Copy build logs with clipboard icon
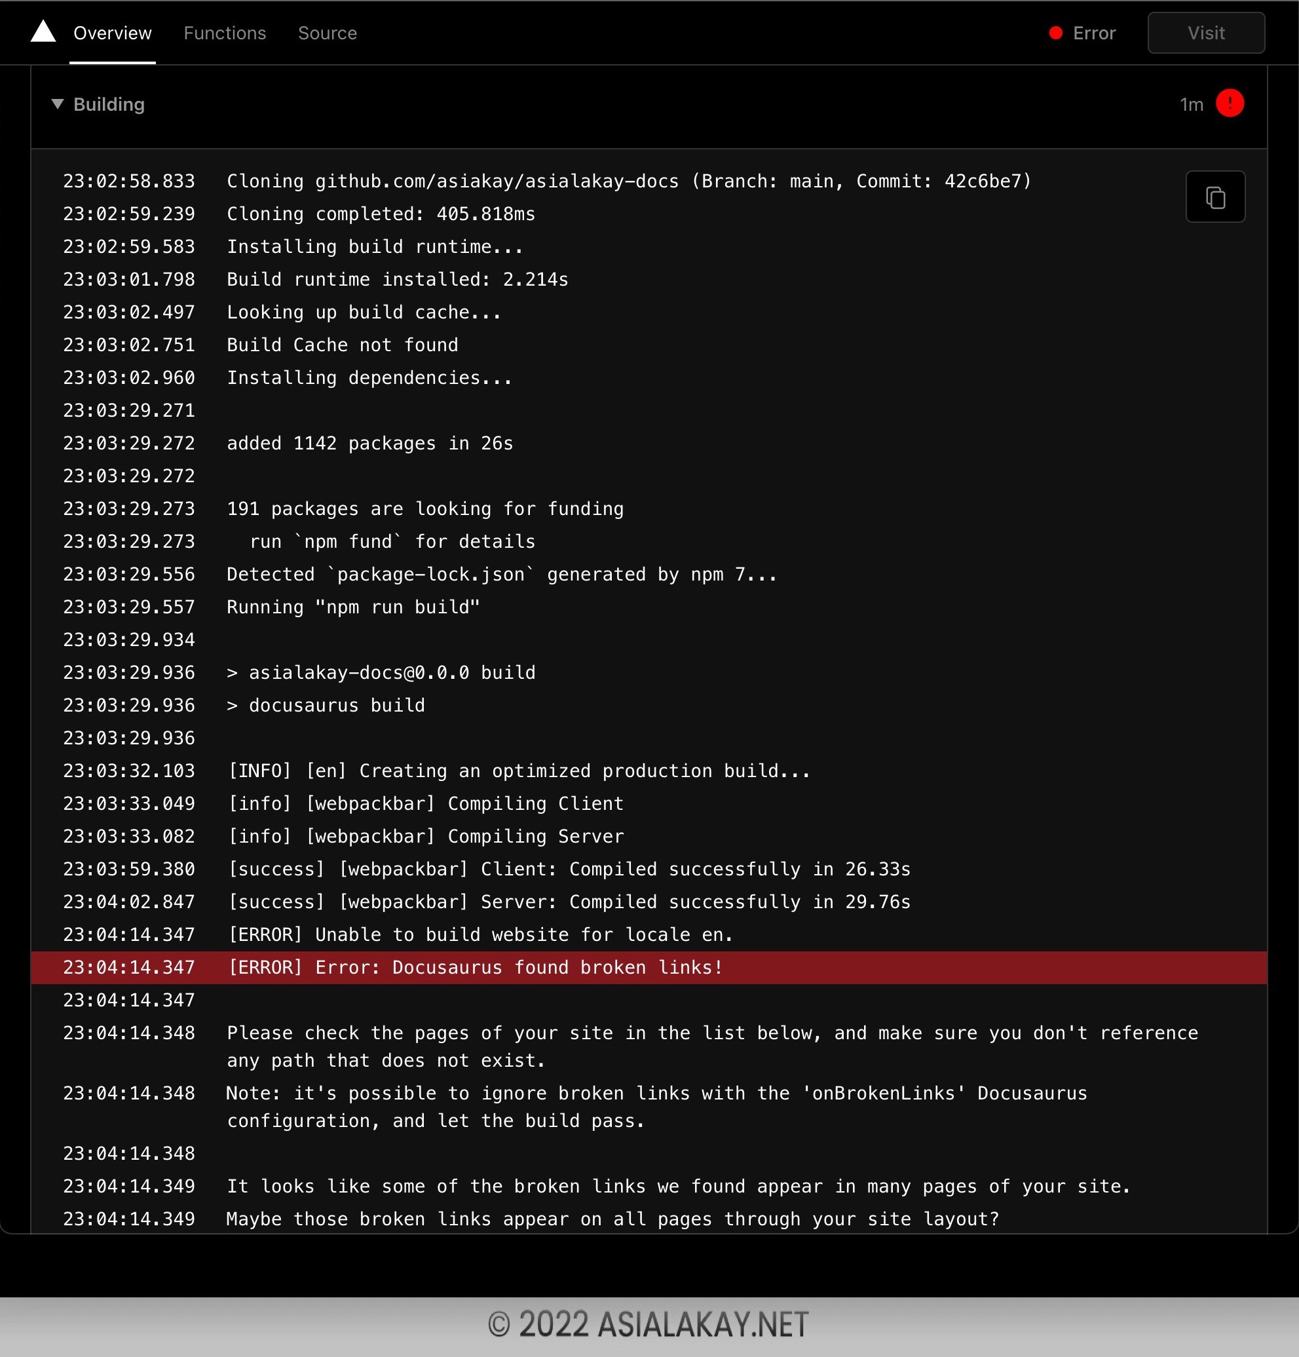 point(1214,197)
